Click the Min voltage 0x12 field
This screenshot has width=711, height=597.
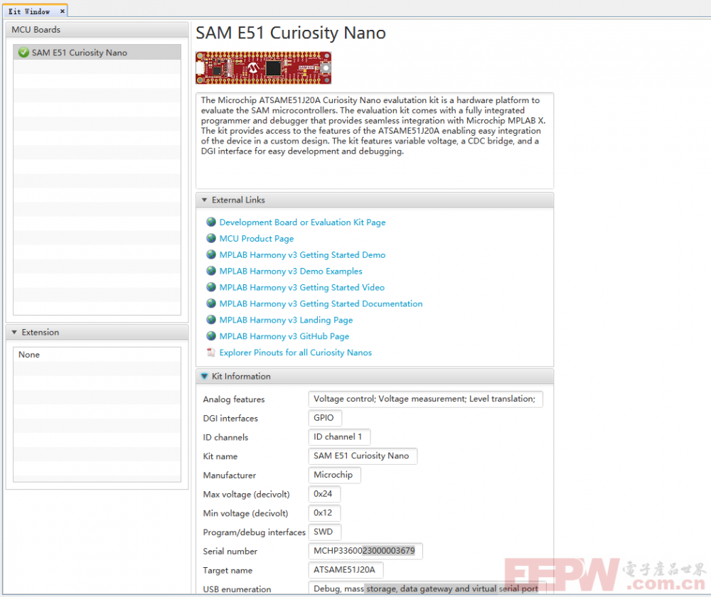point(324,513)
